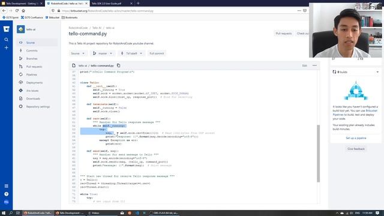The width and height of the screenshot is (384, 216).
Task: Open tello-ai breadcrumb link
Action: [110, 28]
